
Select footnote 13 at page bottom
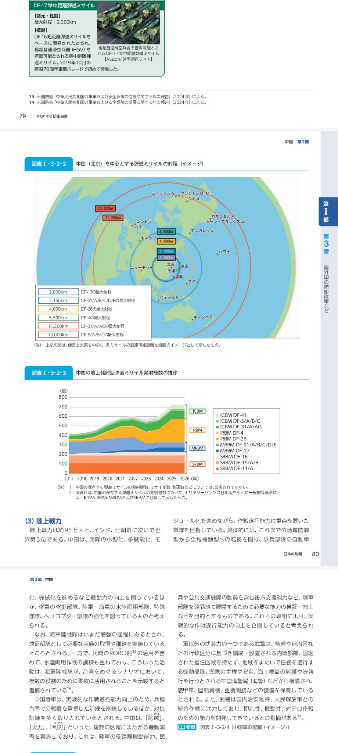pyautogui.click(x=118, y=97)
